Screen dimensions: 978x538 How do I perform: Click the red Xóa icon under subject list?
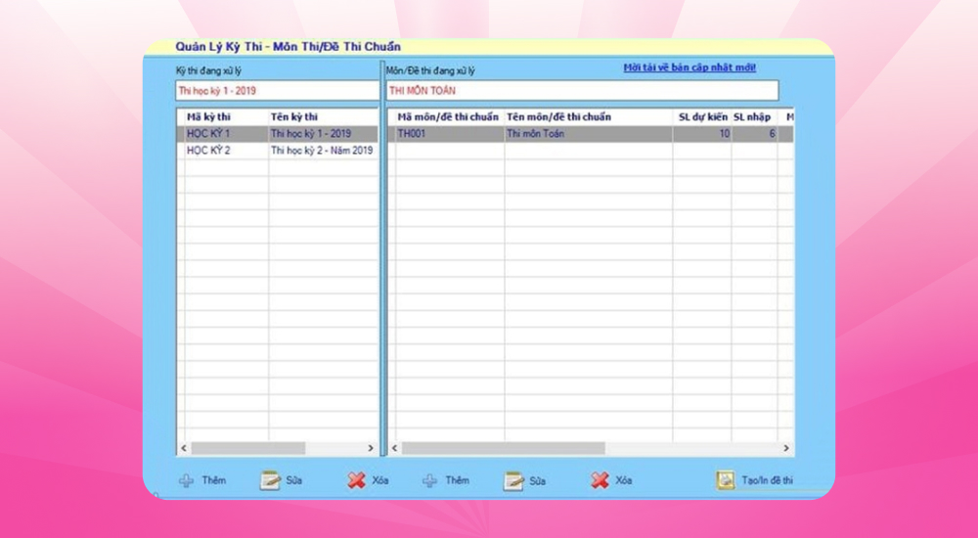[x=600, y=480]
